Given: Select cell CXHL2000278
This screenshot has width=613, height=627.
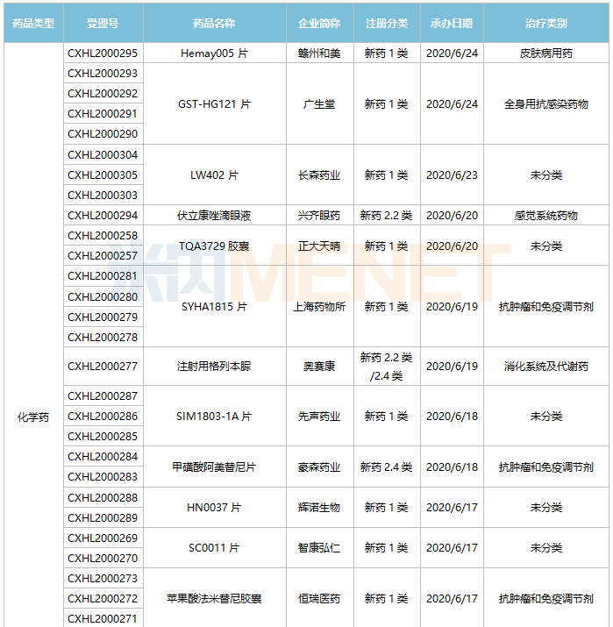Looking at the screenshot, I should click(x=103, y=337).
